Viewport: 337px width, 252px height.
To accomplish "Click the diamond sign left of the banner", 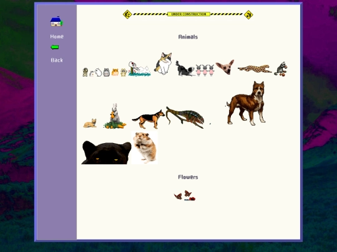I will (127, 14).
